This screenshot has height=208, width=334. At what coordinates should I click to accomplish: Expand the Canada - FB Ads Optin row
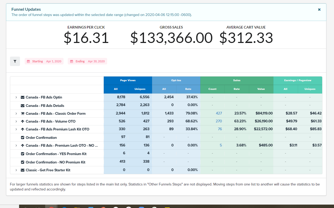(16, 97)
